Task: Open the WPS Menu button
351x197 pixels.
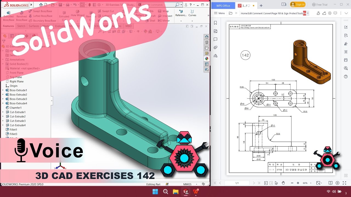Action: point(219,13)
